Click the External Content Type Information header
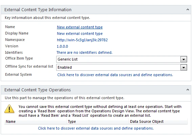Screen dimensions: 194x136 pos(38,10)
